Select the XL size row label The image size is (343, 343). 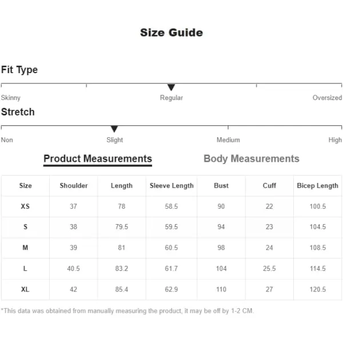[x=25, y=289]
